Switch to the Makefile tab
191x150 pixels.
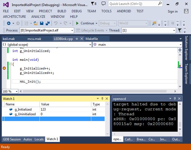[92, 39]
